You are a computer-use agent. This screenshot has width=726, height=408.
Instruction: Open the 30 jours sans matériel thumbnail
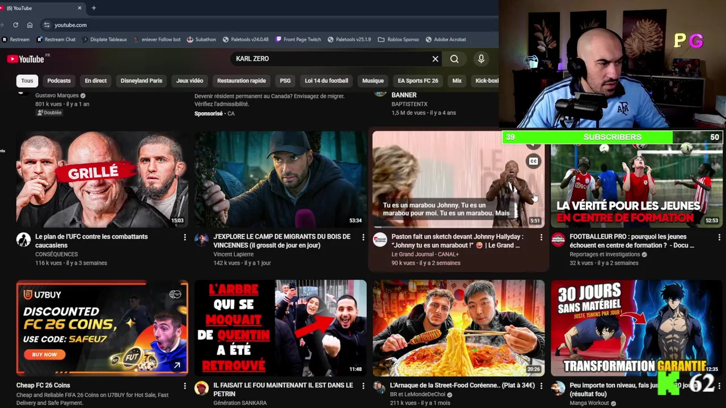[x=636, y=328]
